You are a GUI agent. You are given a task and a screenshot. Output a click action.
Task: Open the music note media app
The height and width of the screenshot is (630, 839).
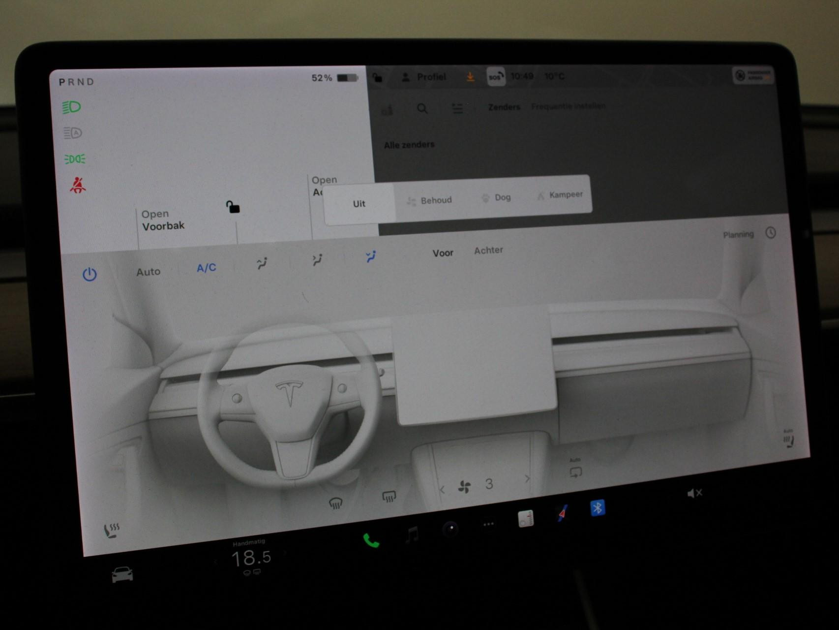pyautogui.click(x=412, y=534)
